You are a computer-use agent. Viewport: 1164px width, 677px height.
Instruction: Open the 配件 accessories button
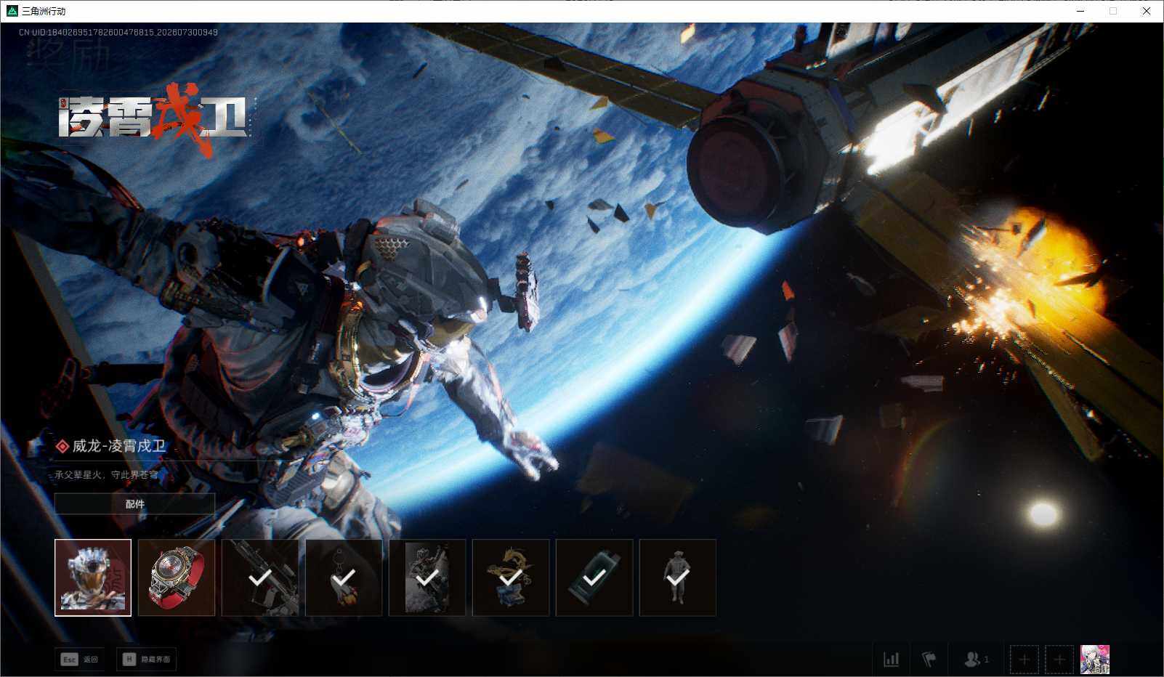point(135,503)
